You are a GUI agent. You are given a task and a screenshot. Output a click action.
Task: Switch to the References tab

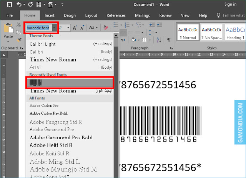pyautogui.click(x=116, y=15)
